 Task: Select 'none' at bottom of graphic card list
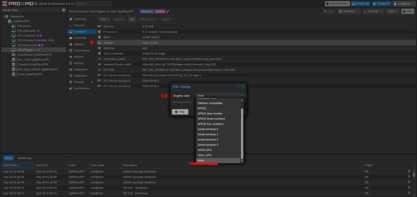coord(201,160)
